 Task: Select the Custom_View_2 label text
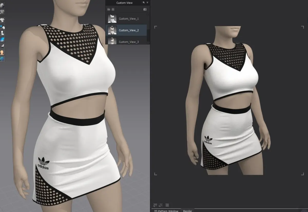click(129, 30)
